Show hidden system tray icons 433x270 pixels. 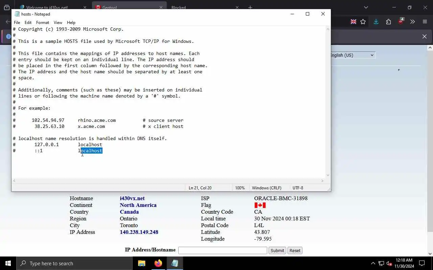click(373, 263)
